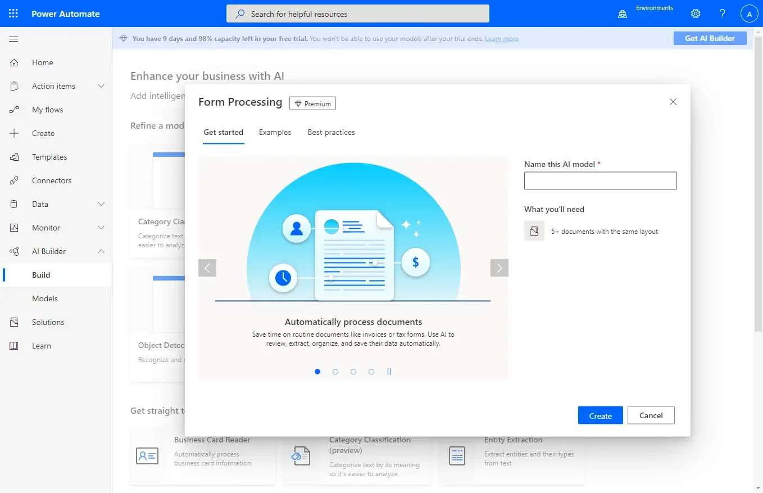This screenshot has width=763, height=493.
Task: Click the documents layout icon under What you'll need
Action: click(534, 231)
